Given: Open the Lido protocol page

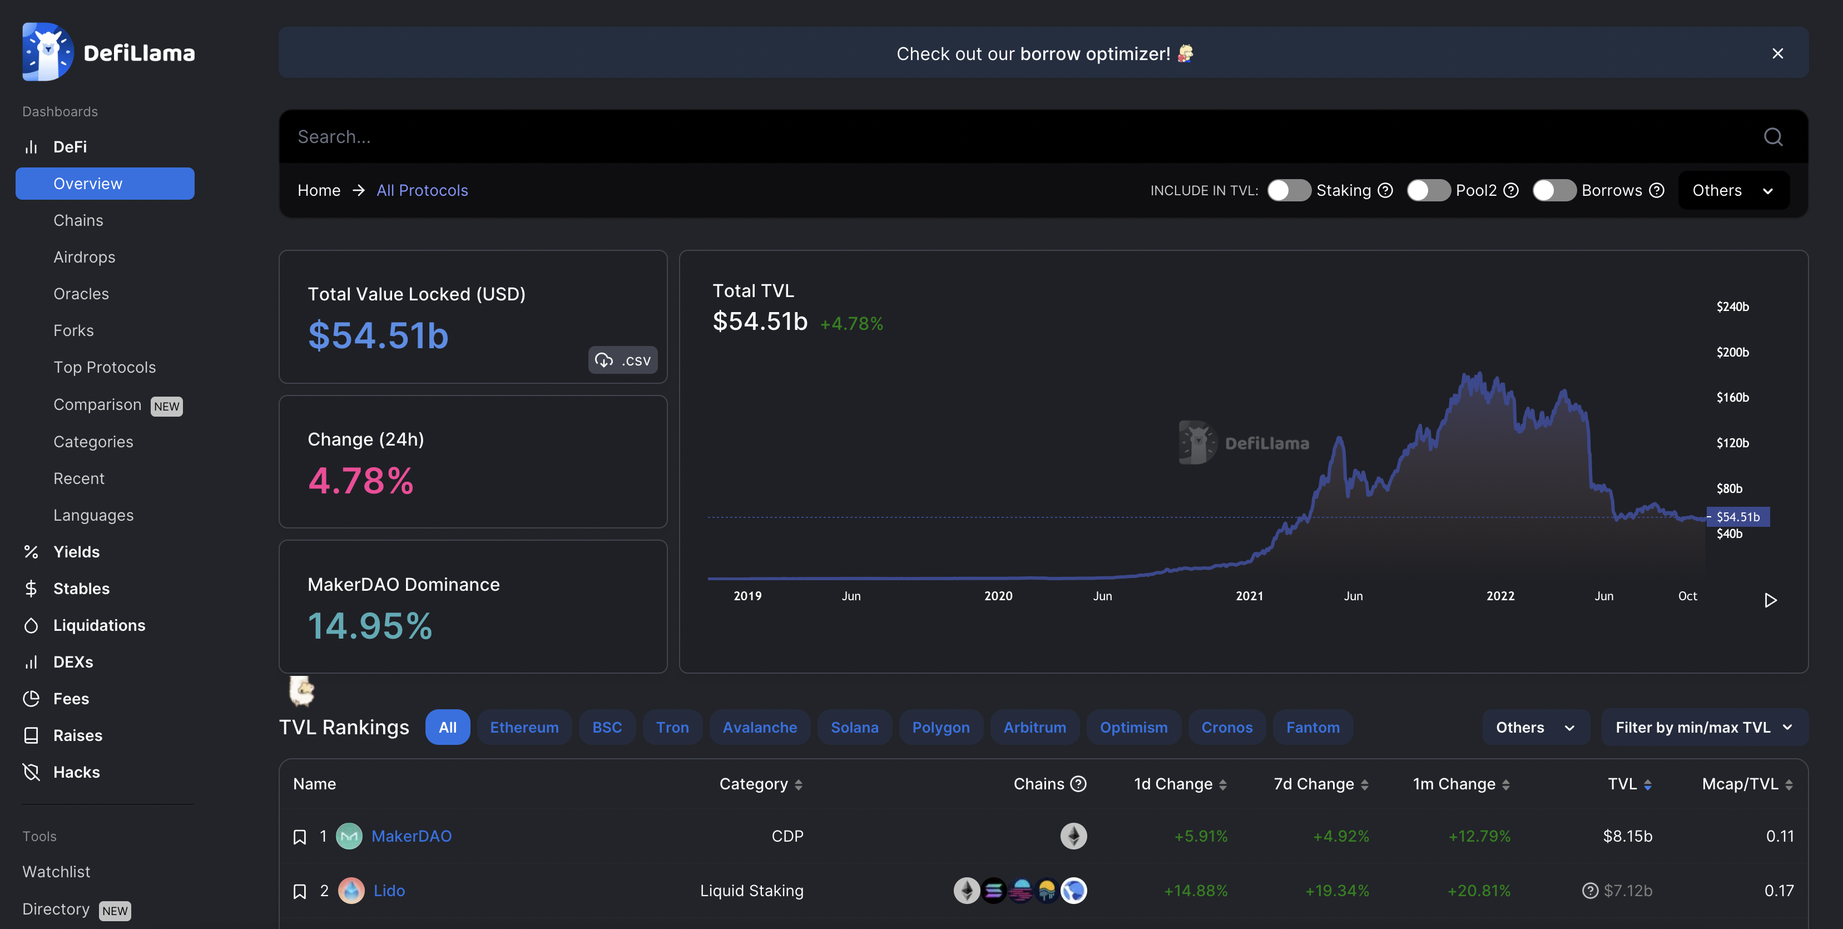Looking at the screenshot, I should click(389, 891).
